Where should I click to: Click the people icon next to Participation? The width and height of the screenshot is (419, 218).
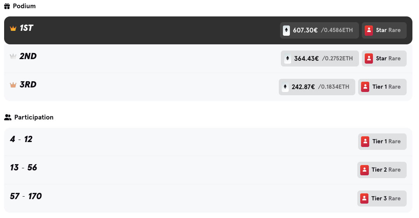point(8,117)
